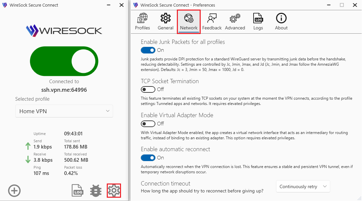Viewport: 362px width, 201px height.
Task: Open the Selected profile Home VPN dropdown
Action: (64, 111)
